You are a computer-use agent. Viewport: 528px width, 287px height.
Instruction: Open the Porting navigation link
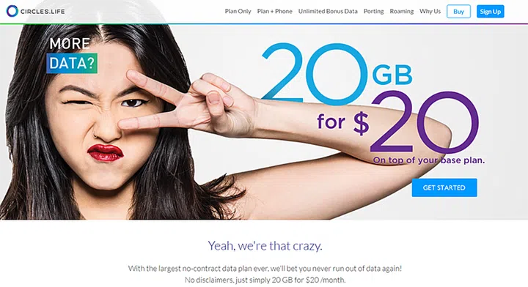click(373, 12)
